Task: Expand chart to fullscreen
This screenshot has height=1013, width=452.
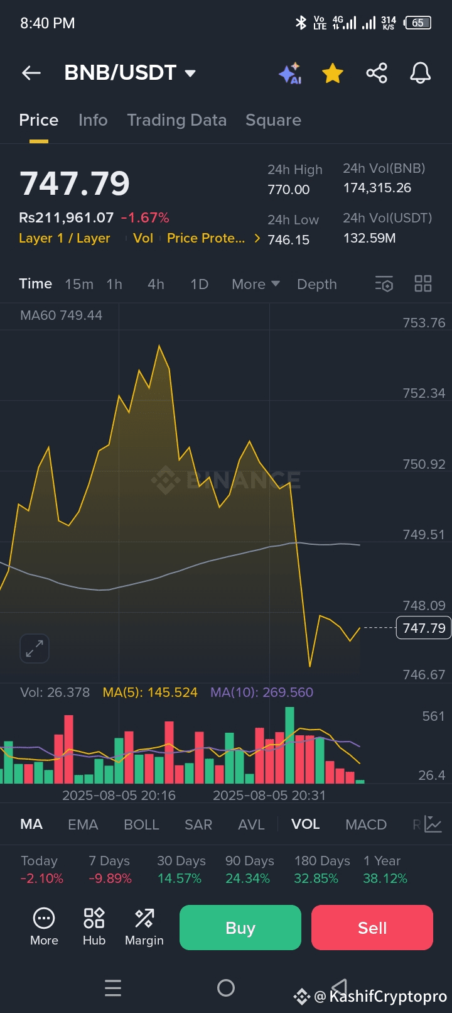Action: (35, 648)
